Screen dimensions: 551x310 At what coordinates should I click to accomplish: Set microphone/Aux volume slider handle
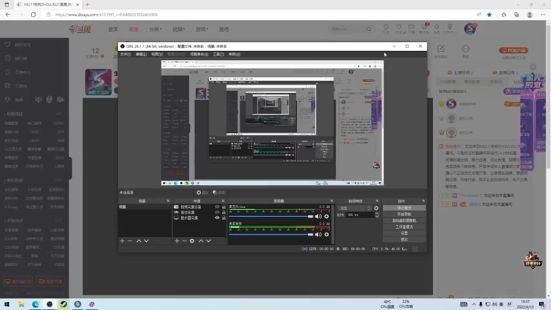point(311,216)
